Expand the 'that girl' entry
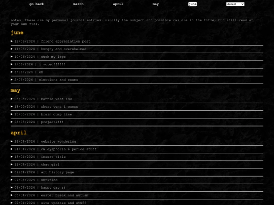 click(x=137, y=165)
